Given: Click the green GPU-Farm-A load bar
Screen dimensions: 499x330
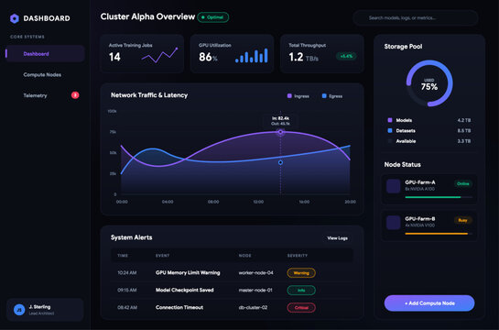Looking at the screenshot, I should (433, 197).
